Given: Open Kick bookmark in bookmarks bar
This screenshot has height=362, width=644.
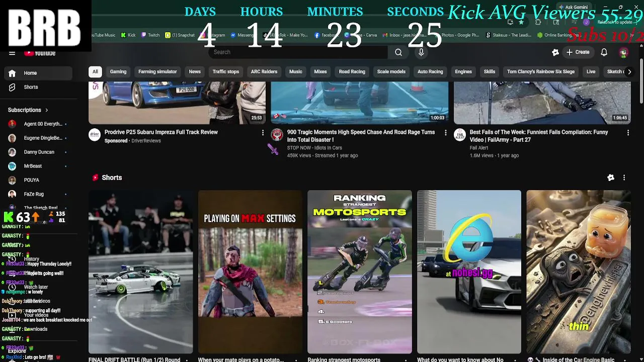Looking at the screenshot, I should click(128, 35).
